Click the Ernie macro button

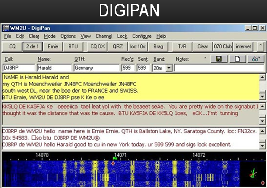pos(53,47)
